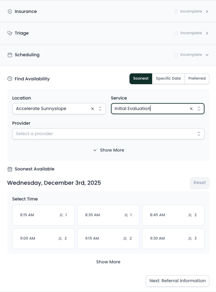Click the Insurance shield icon
216x292 pixels.
coord(10,12)
